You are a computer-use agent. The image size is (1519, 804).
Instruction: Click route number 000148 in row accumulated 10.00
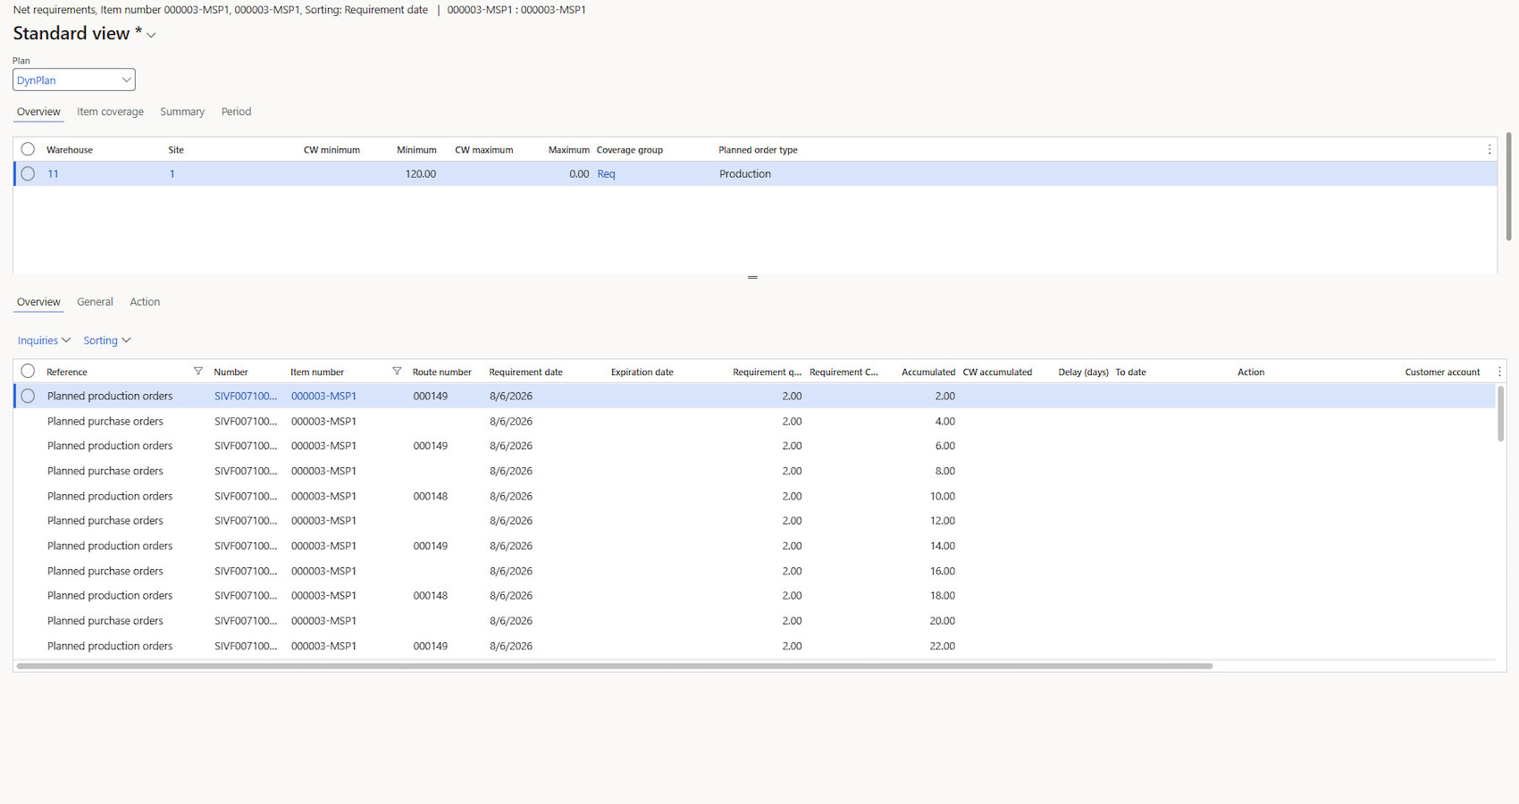[x=431, y=496]
